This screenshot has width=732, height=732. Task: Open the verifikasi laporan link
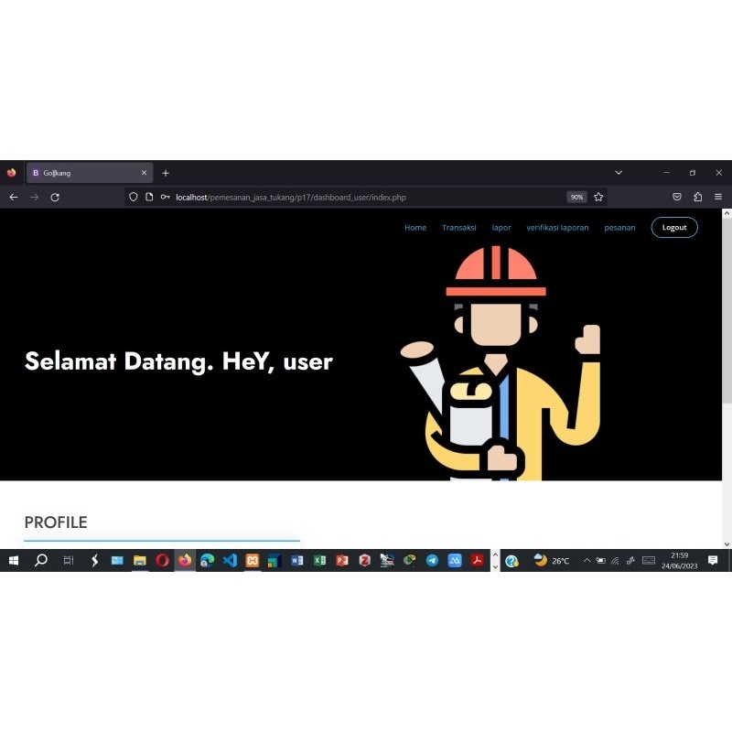click(x=558, y=227)
